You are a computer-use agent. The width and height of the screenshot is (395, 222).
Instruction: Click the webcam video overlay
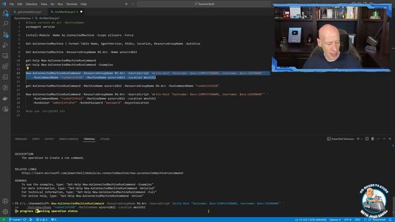(x=332, y=38)
